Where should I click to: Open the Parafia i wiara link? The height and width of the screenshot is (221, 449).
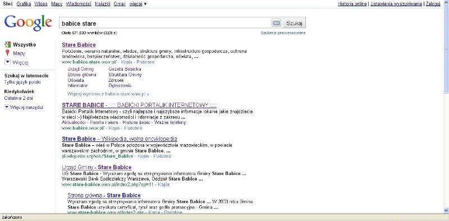[104, 122]
